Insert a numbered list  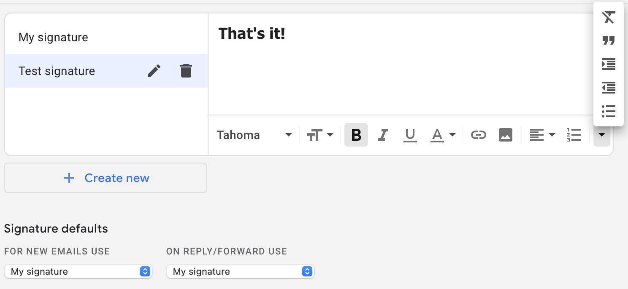tap(574, 135)
